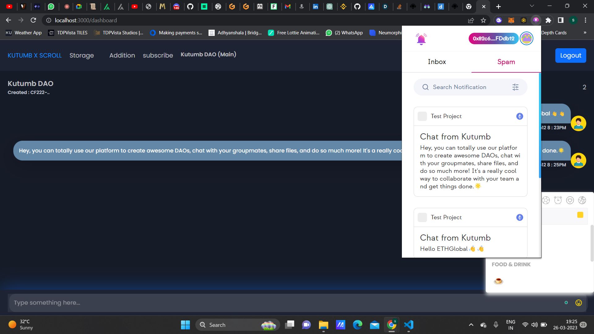Expand the Addition navigation item

pos(122,55)
